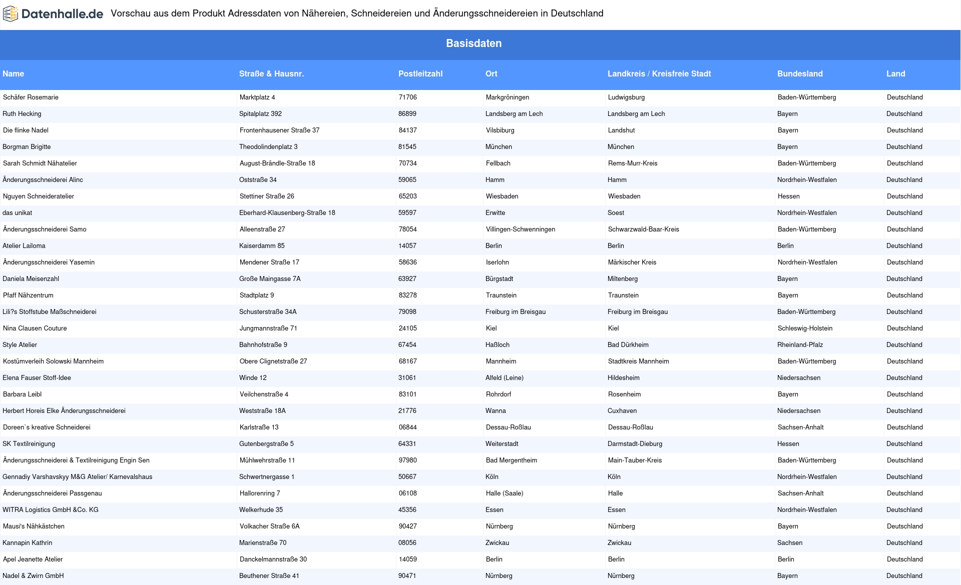This screenshot has width=961, height=585.
Task: Click address Frontenhausener Straße 37
Action: (279, 130)
